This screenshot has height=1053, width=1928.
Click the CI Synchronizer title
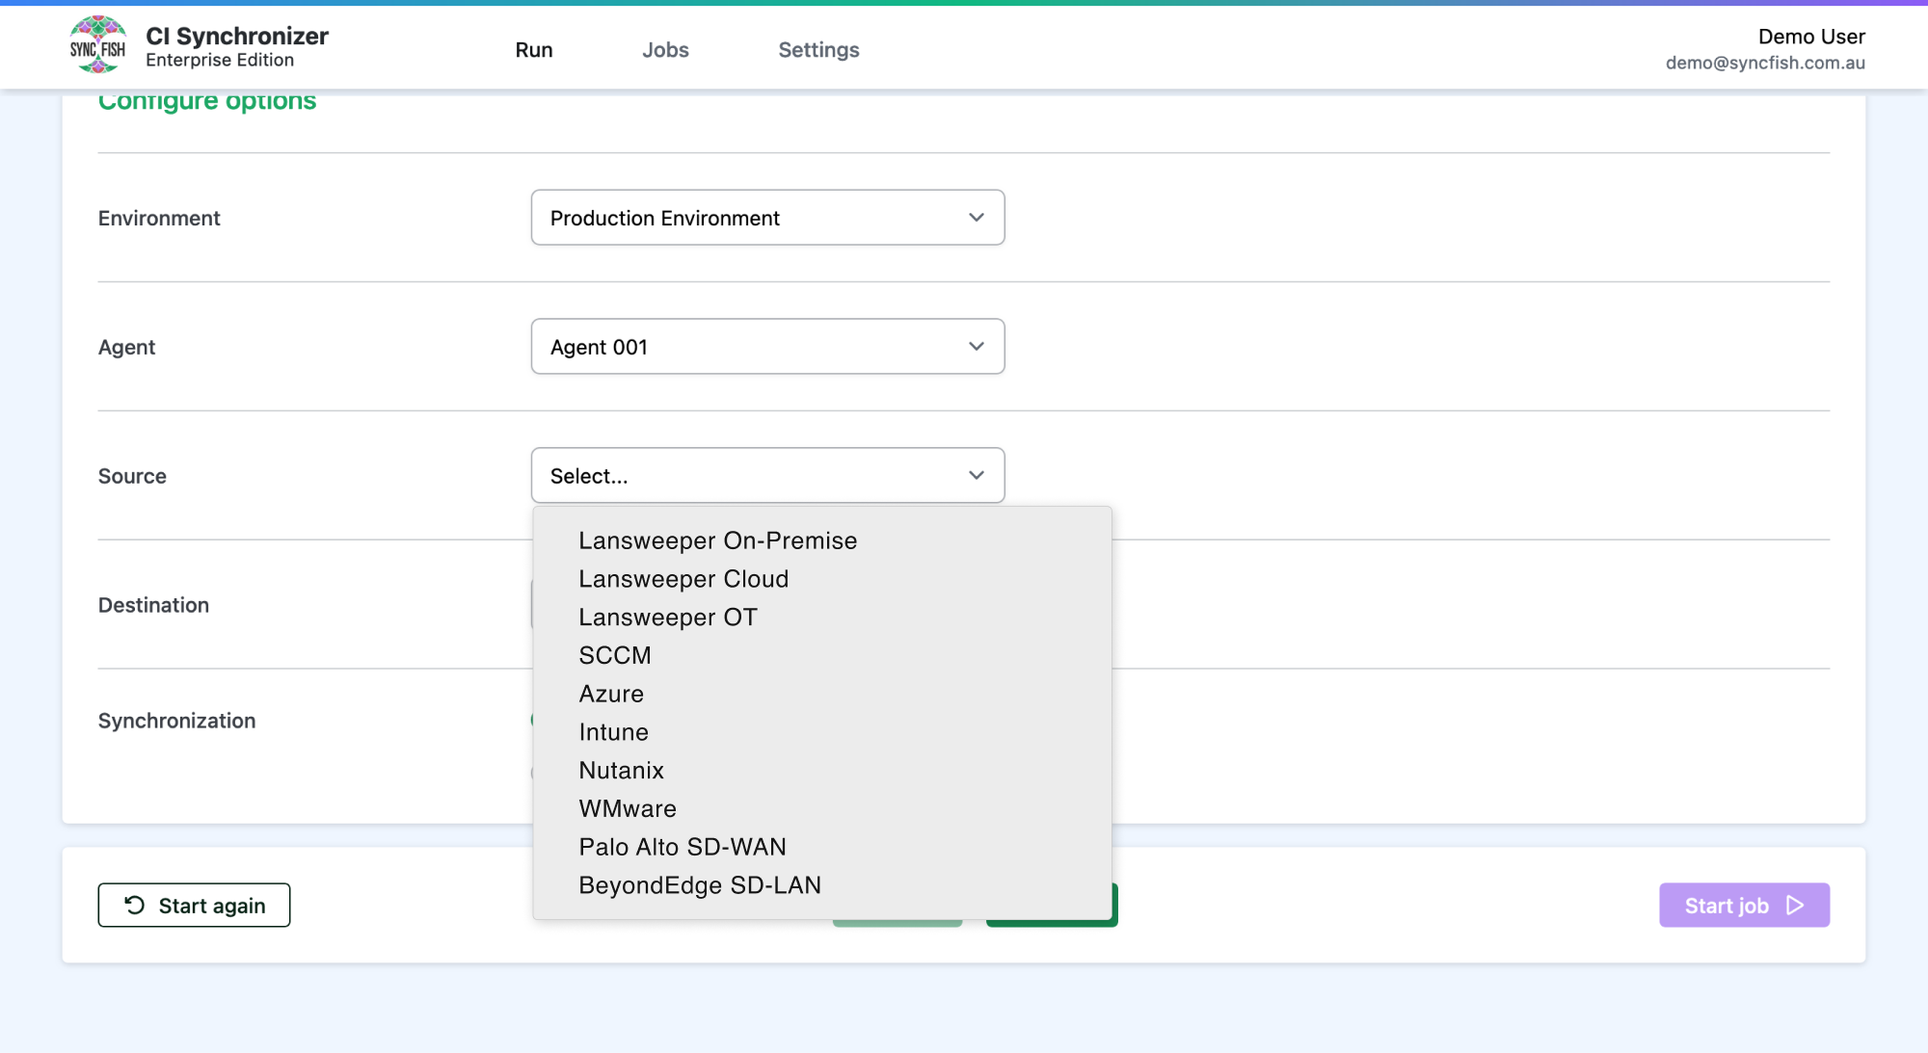[x=237, y=36]
